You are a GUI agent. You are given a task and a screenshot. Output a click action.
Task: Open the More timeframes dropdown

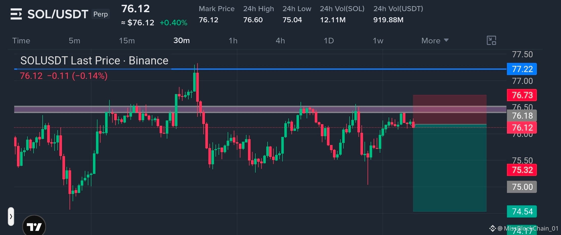click(x=435, y=41)
